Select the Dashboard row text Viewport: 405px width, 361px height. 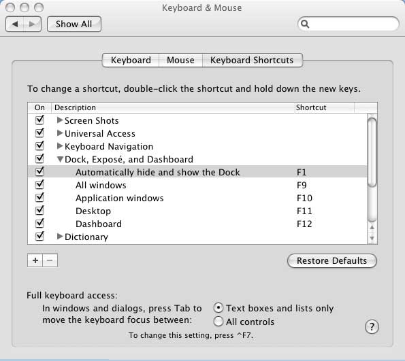click(99, 224)
